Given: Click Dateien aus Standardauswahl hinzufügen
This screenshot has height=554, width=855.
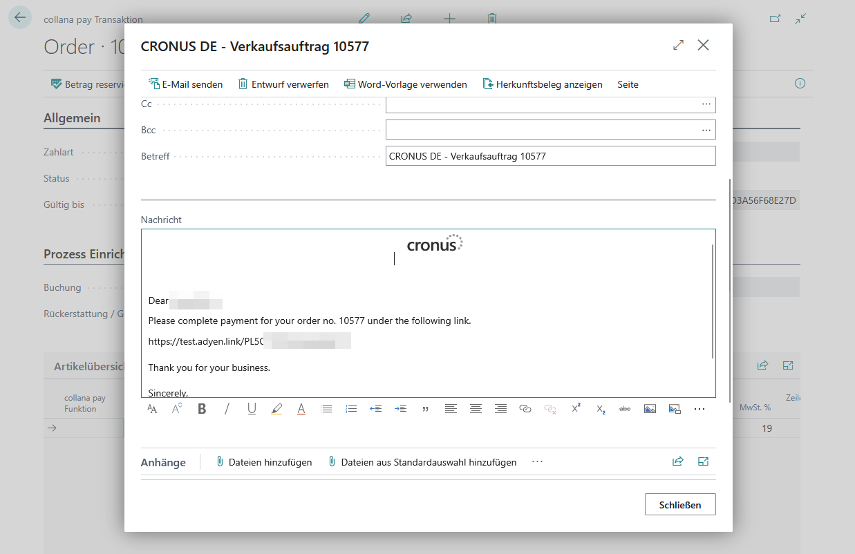Looking at the screenshot, I should coord(422,462).
